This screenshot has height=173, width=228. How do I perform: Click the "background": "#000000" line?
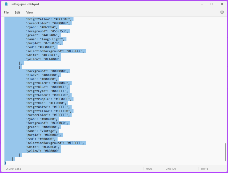coord(47,71)
